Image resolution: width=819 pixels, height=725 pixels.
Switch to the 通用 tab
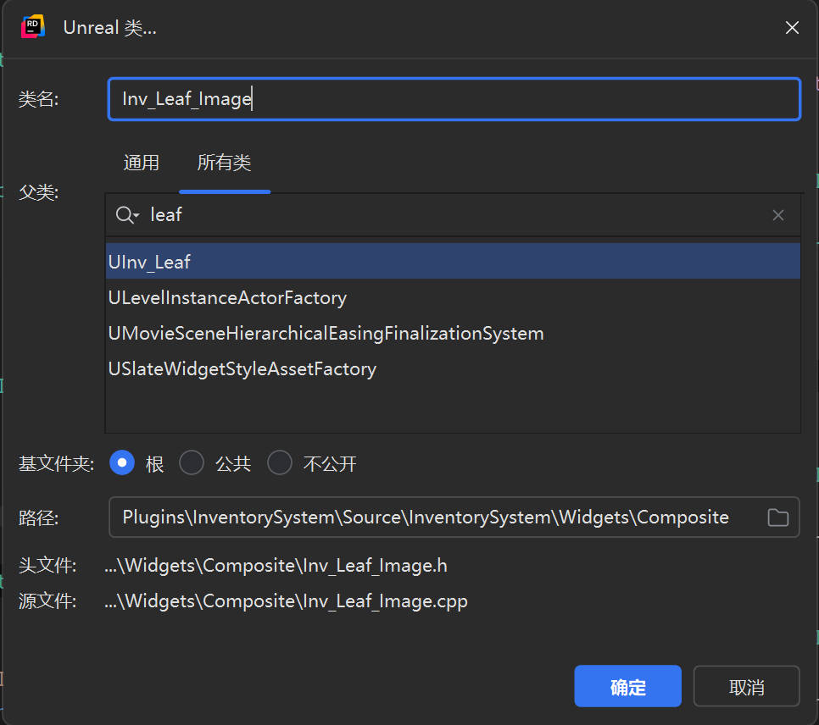tap(141, 163)
